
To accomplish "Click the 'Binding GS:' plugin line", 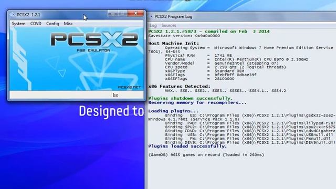I will tap(250, 115).
